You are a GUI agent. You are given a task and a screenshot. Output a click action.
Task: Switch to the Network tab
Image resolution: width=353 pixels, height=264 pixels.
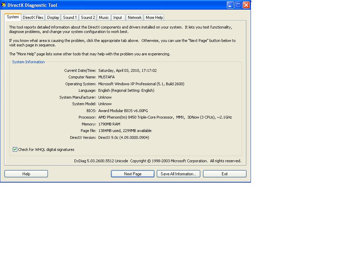pyautogui.click(x=134, y=18)
